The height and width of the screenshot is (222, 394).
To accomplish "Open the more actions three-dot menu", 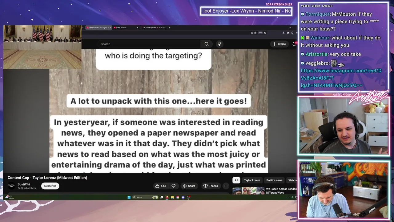I will coord(226,186).
